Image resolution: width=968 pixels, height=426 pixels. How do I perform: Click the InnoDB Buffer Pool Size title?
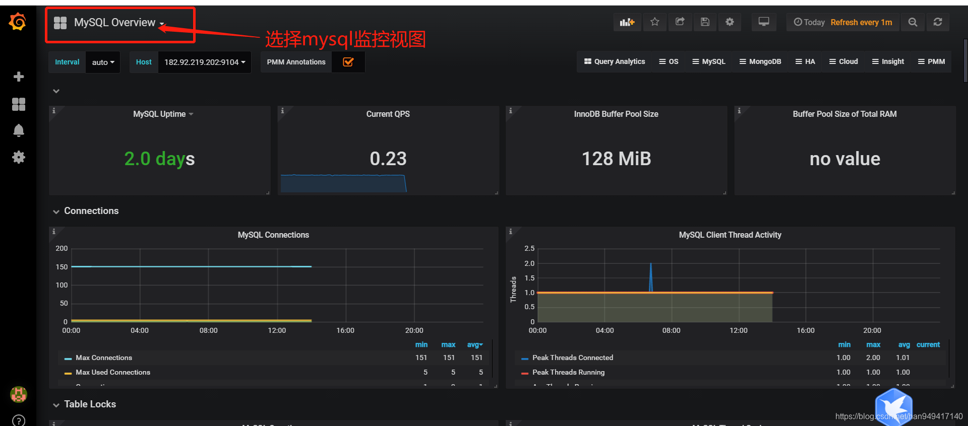pos(616,114)
